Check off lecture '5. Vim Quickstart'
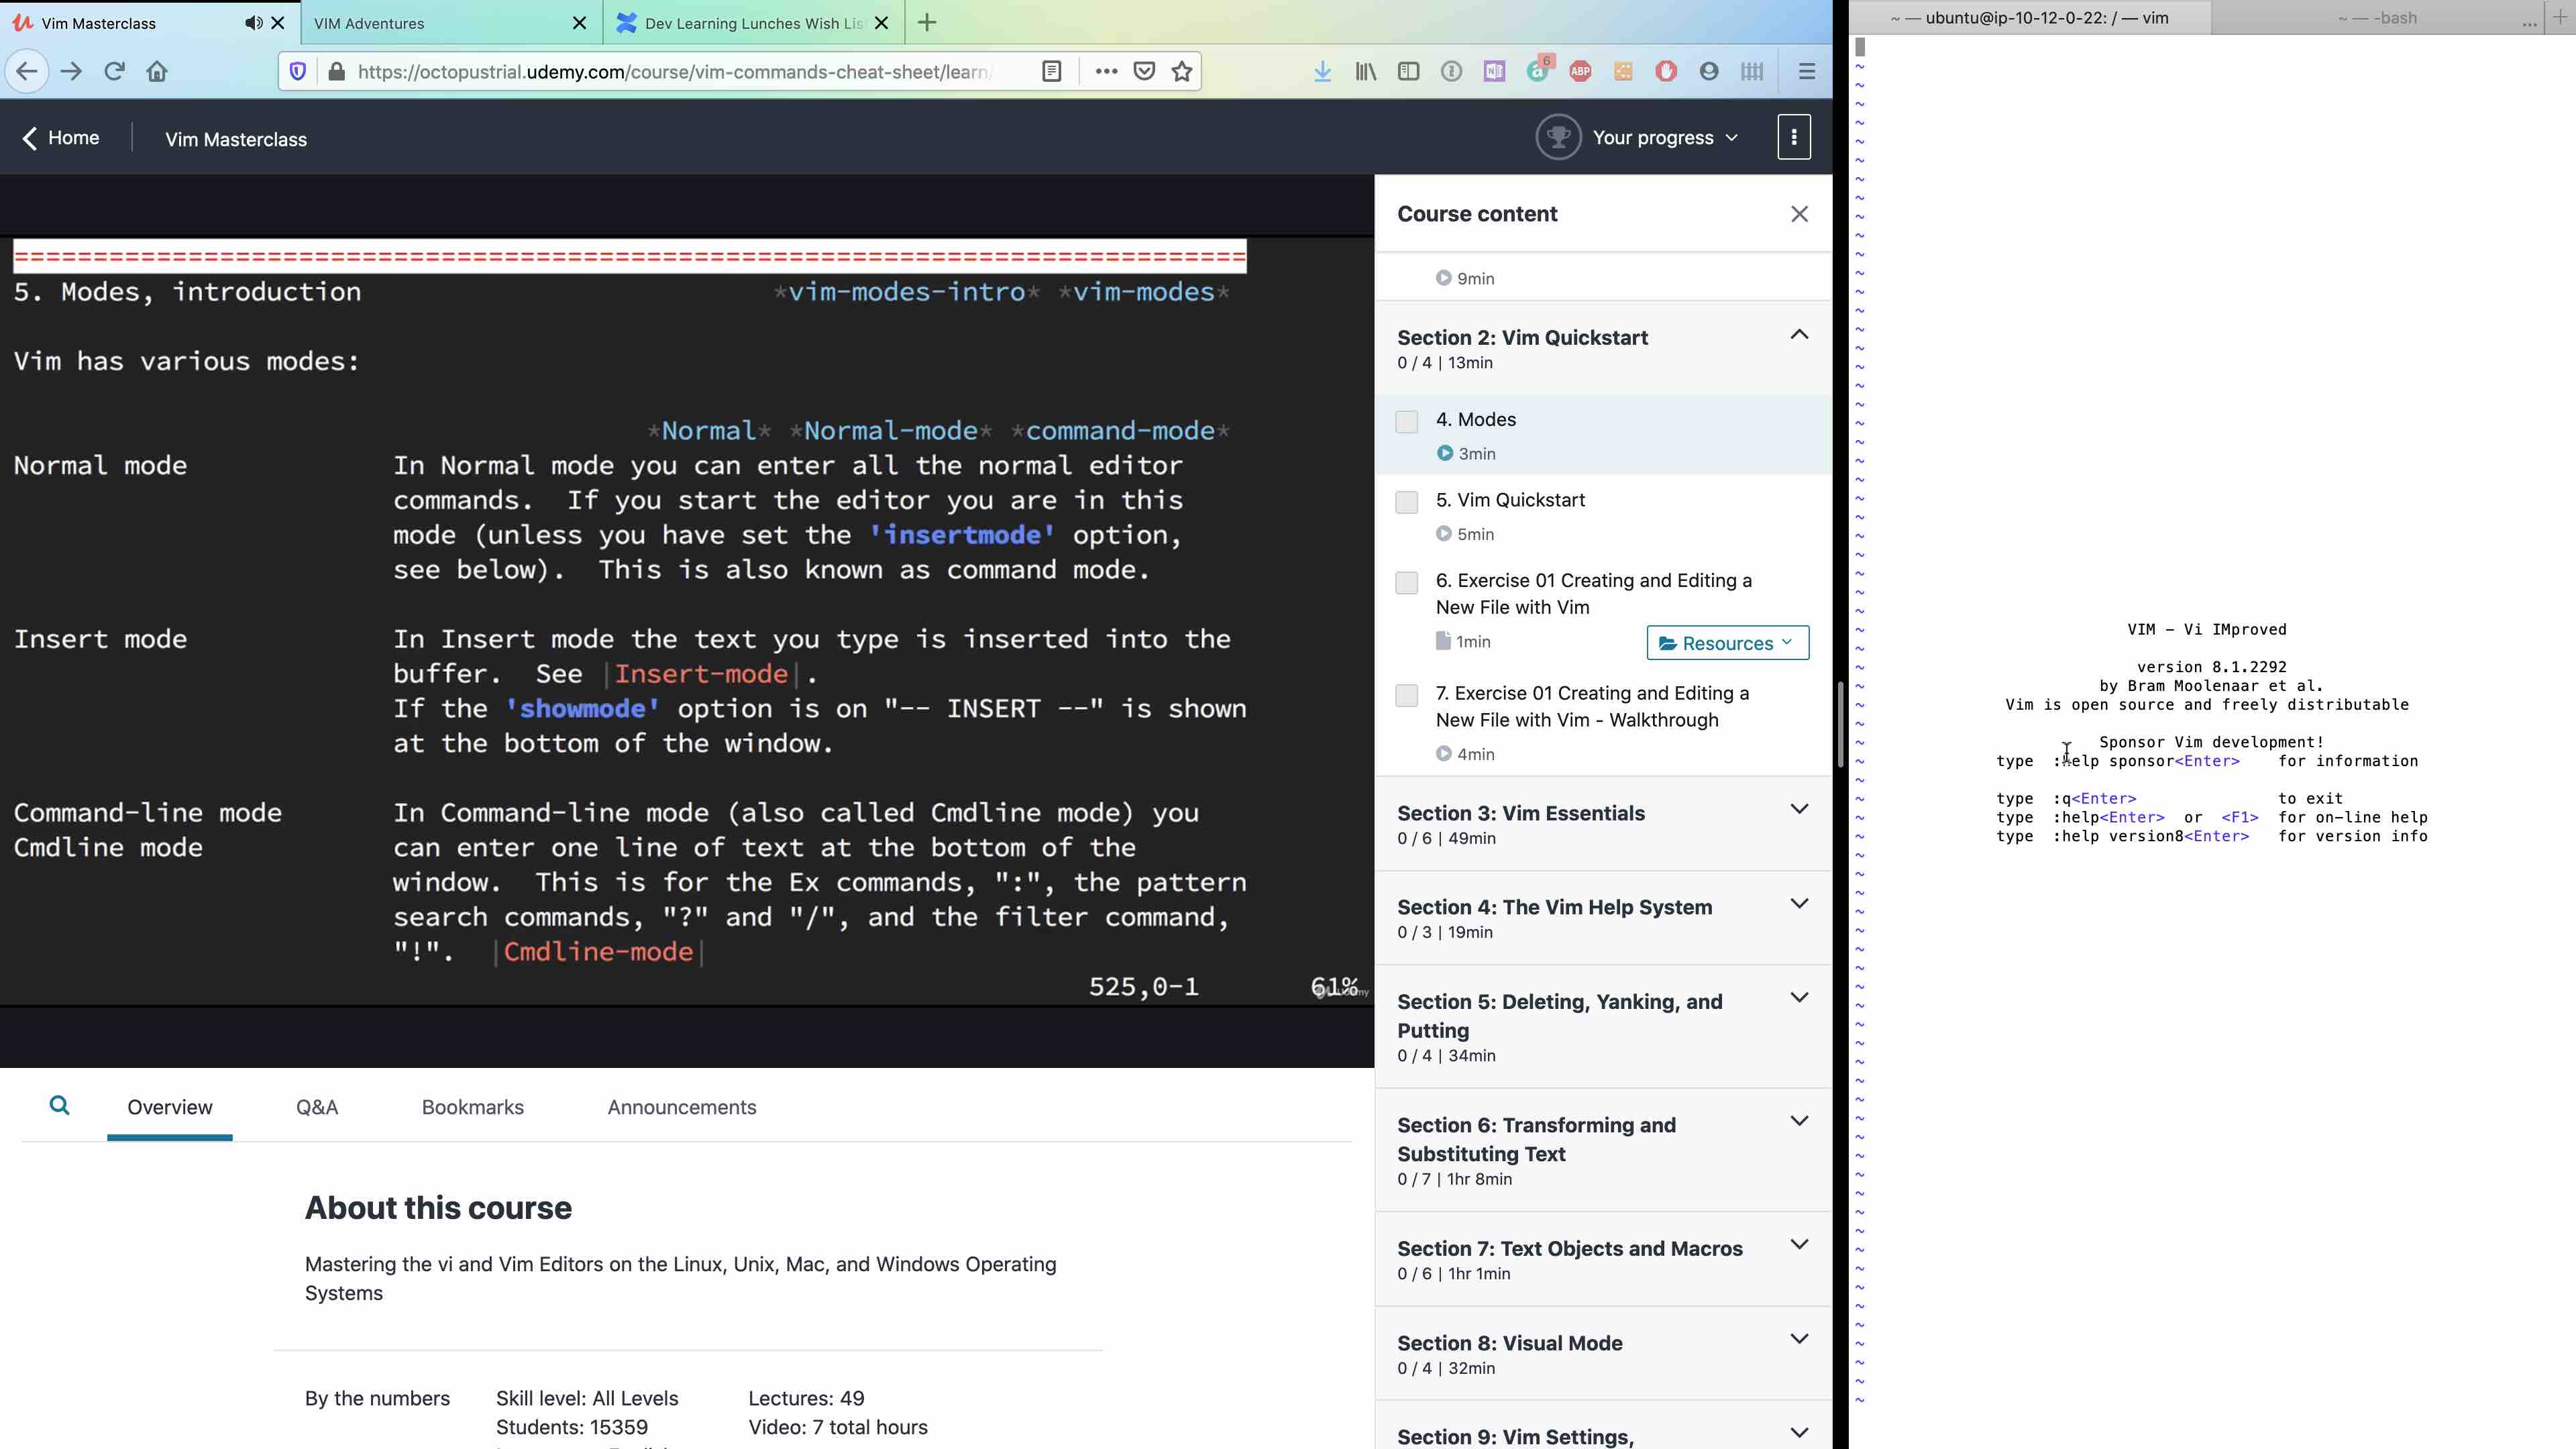Image resolution: width=2576 pixels, height=1449 pixels. click(1407, 502)
